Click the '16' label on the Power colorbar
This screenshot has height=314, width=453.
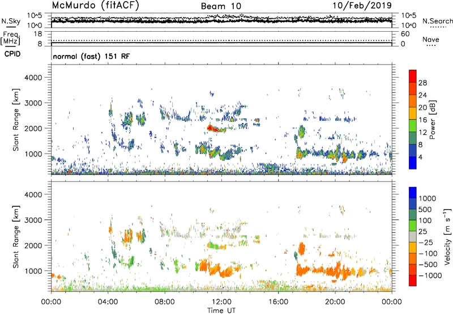(x=422, y=120)
